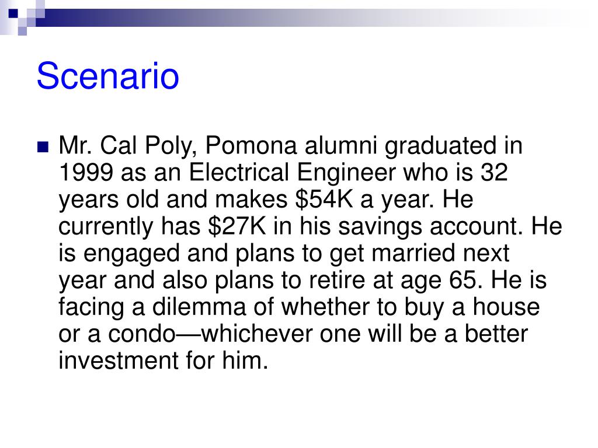Click the word "investment" on last line
Image resolution: width=598 pixels, height=448 pixels.
(119, 360)
